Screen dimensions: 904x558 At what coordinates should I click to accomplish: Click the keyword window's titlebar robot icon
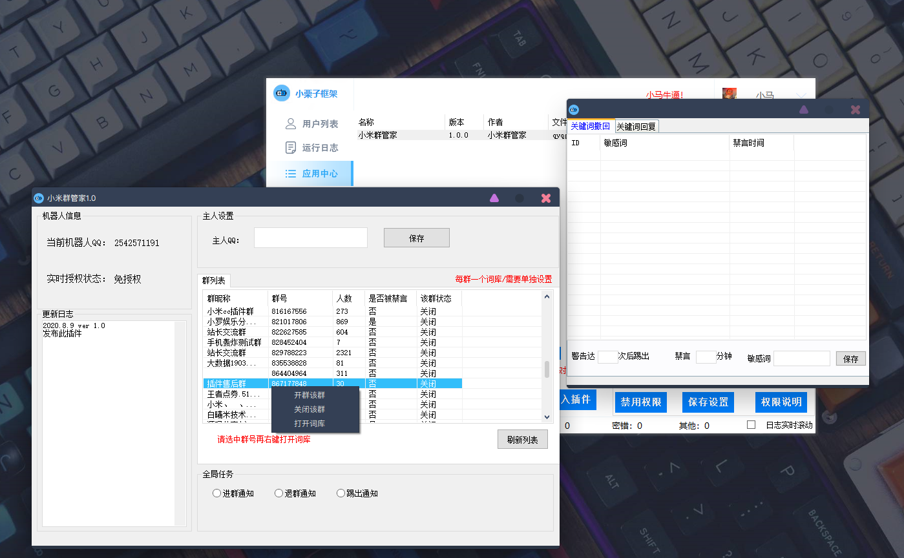click(573, 110)
